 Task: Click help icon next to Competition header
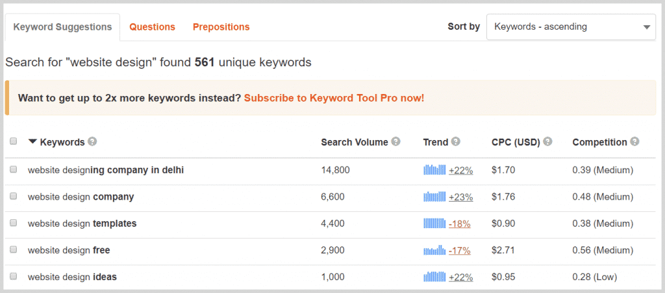click(634, 142)
